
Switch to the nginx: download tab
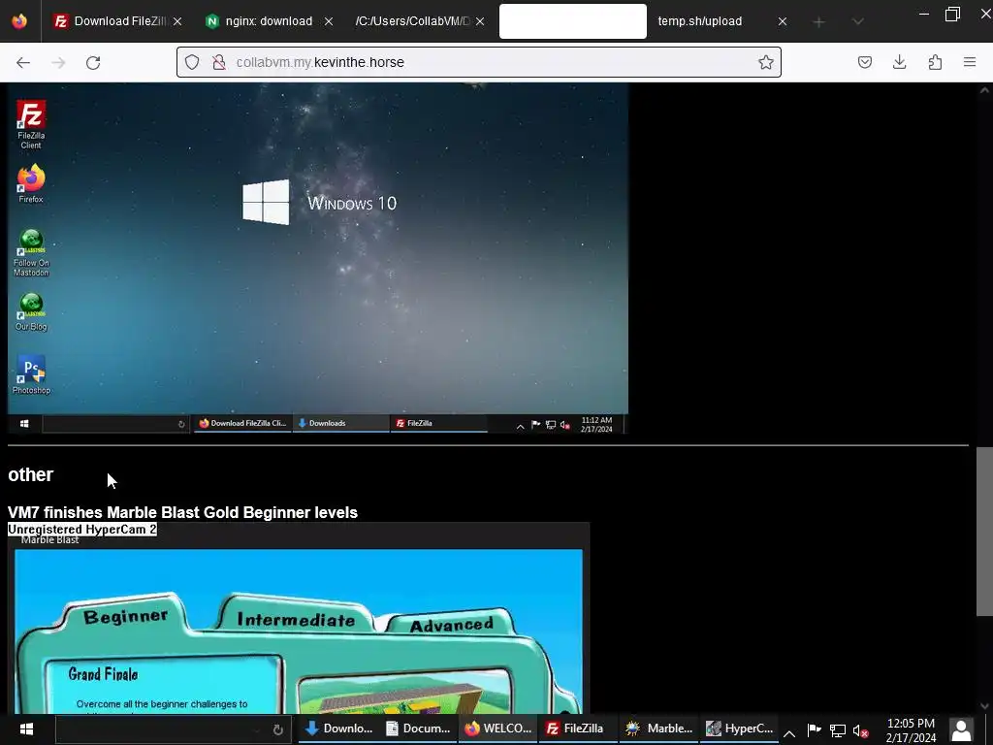pos(260,21)
